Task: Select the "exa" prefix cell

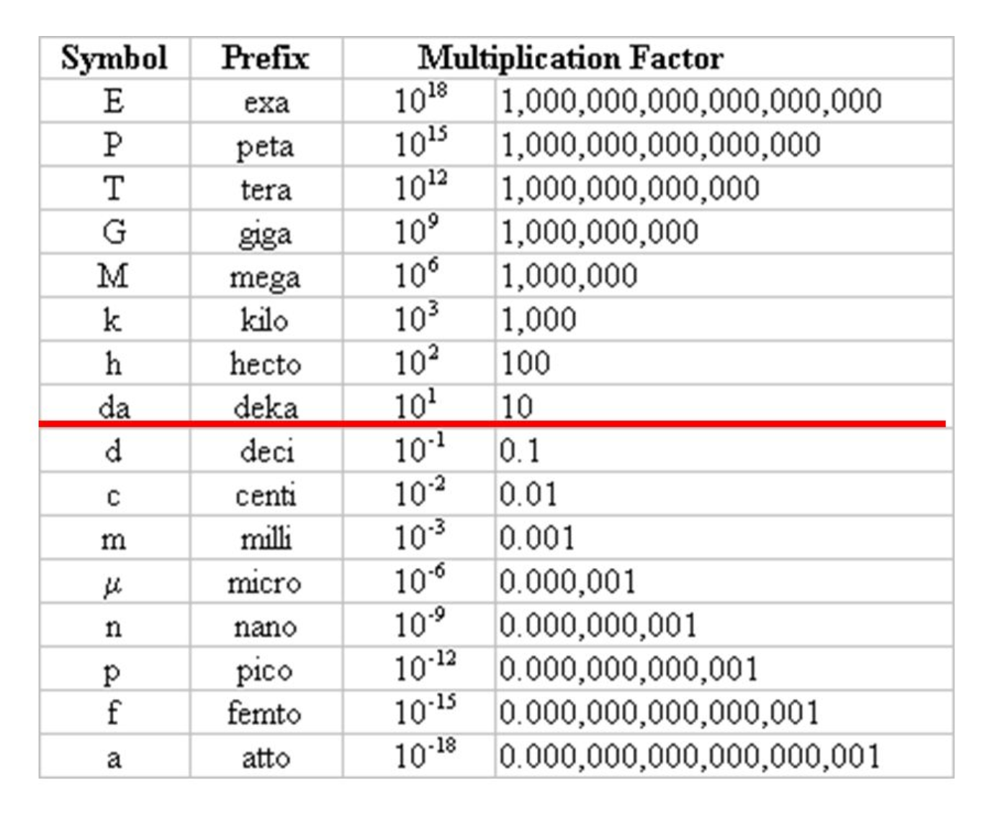Action: [x=266, y=102]
